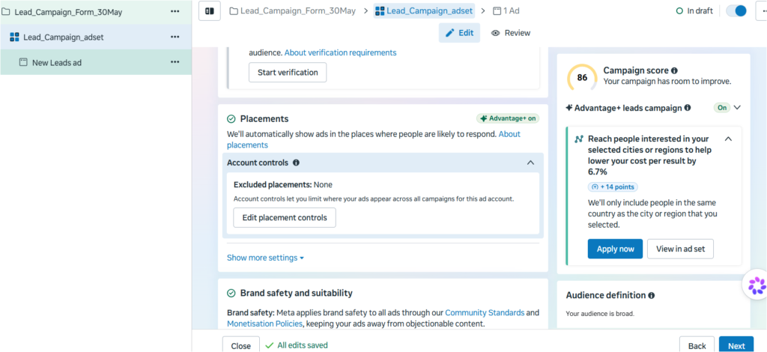
Task: Expand Show more settings
Action: pyautogui.click(x=265, y=258)
